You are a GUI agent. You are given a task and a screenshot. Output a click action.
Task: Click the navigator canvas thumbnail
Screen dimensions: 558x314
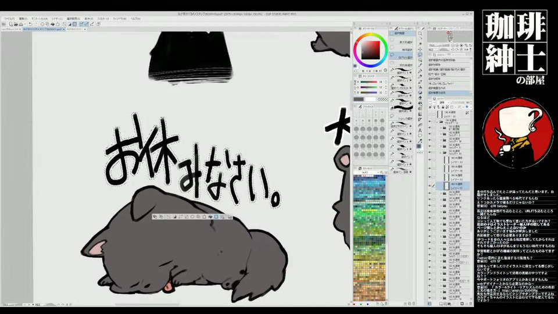coord(450,36)
